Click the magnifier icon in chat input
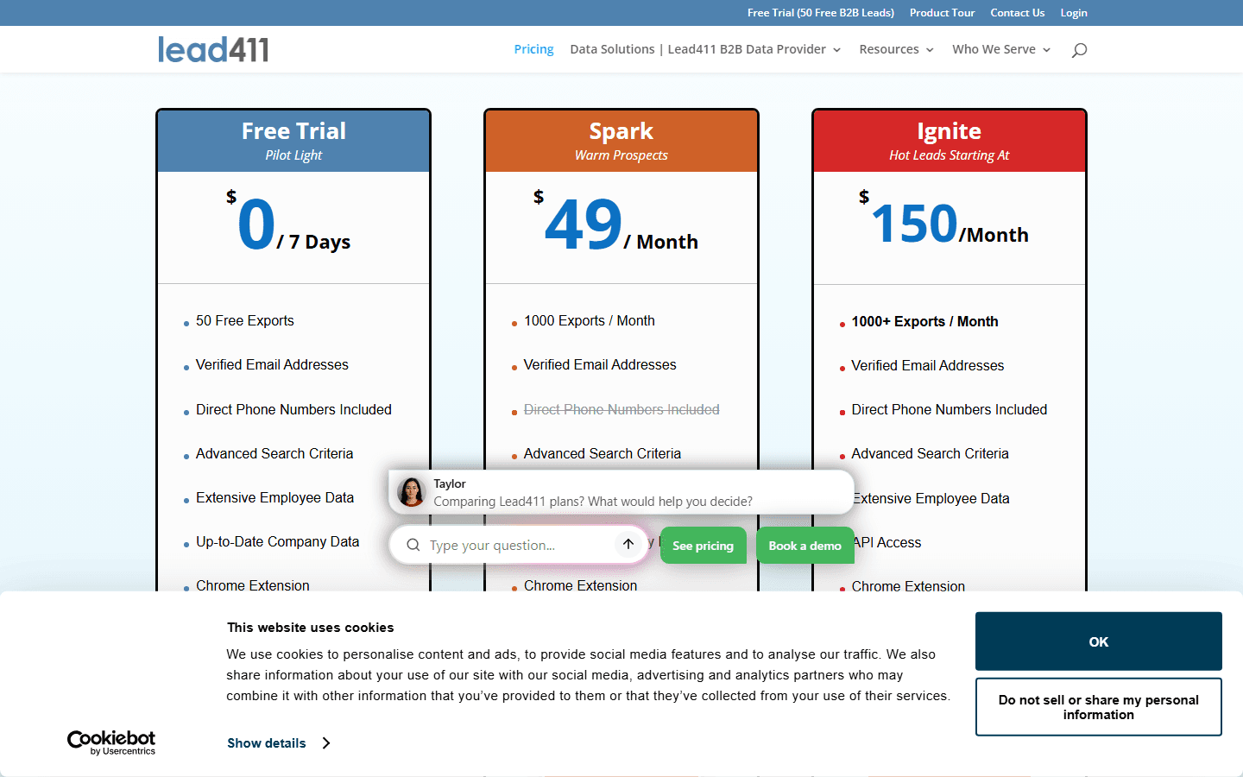 [x=413, y=545]
